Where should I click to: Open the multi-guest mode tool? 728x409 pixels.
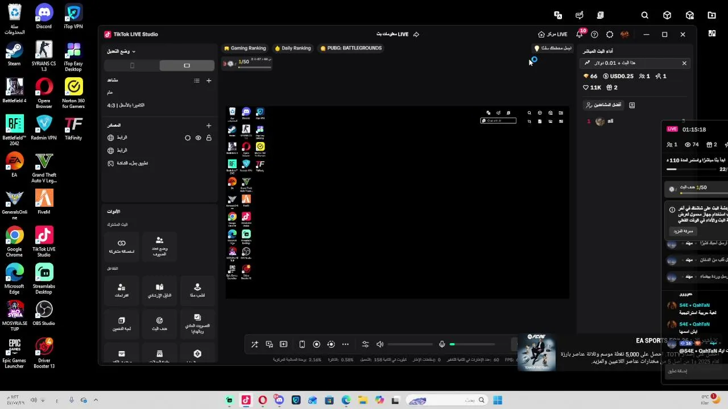click(159, 246)
